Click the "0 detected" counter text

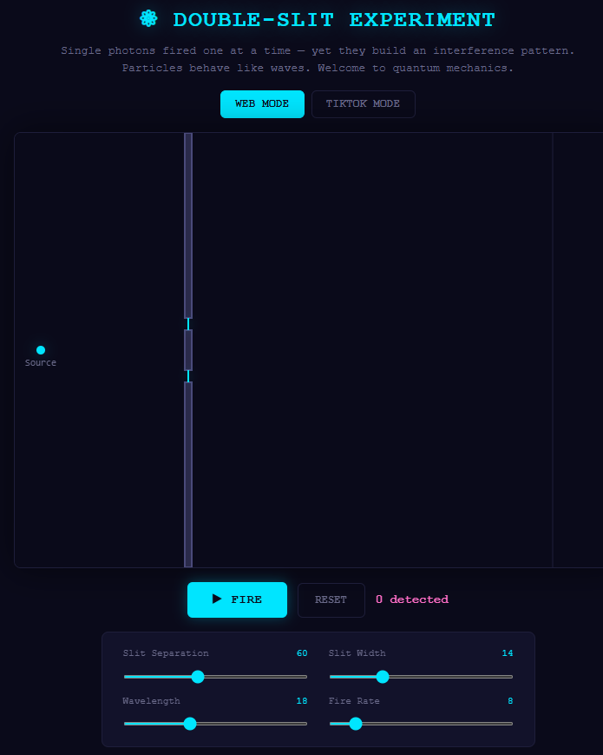412,599
